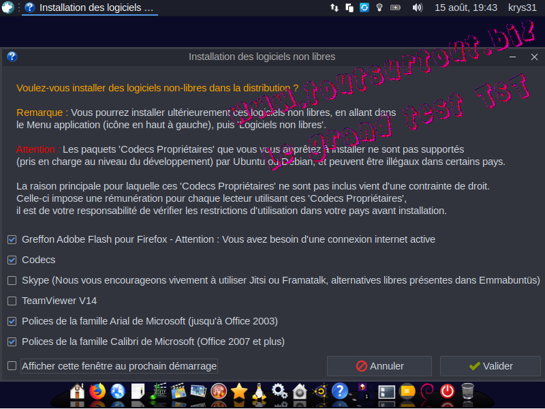Uncheck the Codecs checkbox

[12, 260]
